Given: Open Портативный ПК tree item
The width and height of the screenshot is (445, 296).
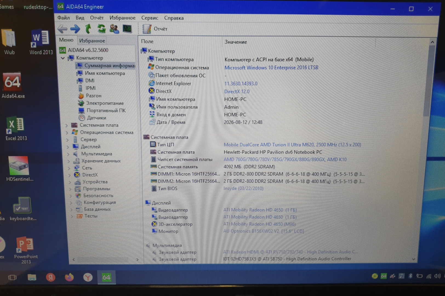Looking at the screenshot, I should point(102,110).
